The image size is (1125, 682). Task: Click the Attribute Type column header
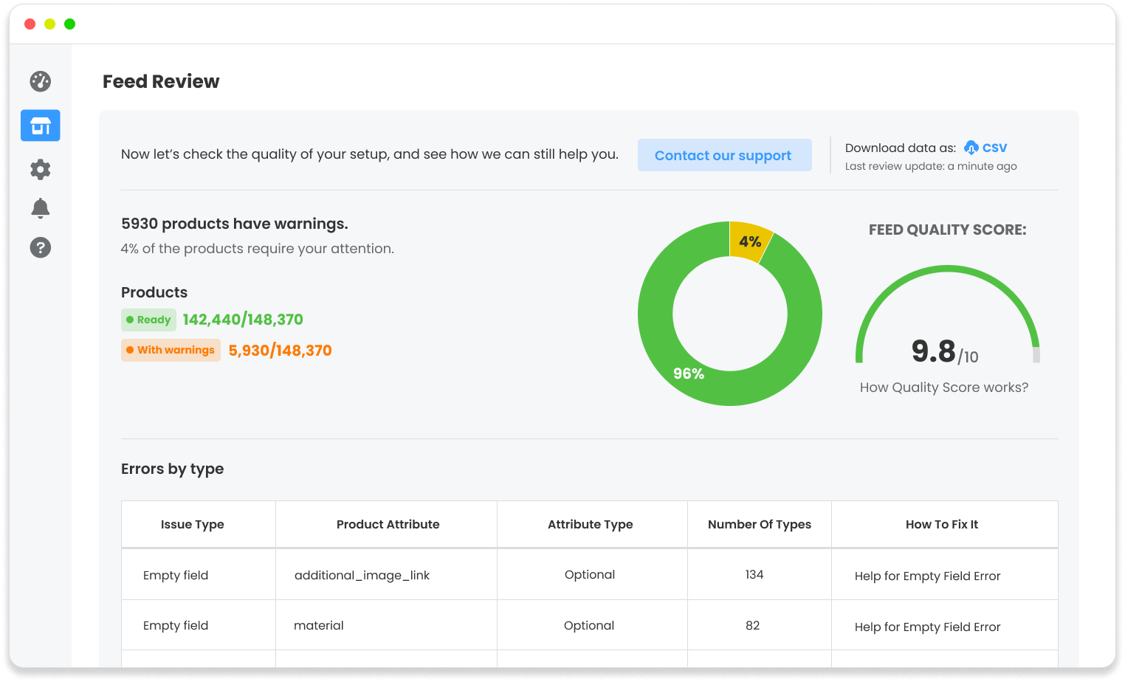pos(591,525)
